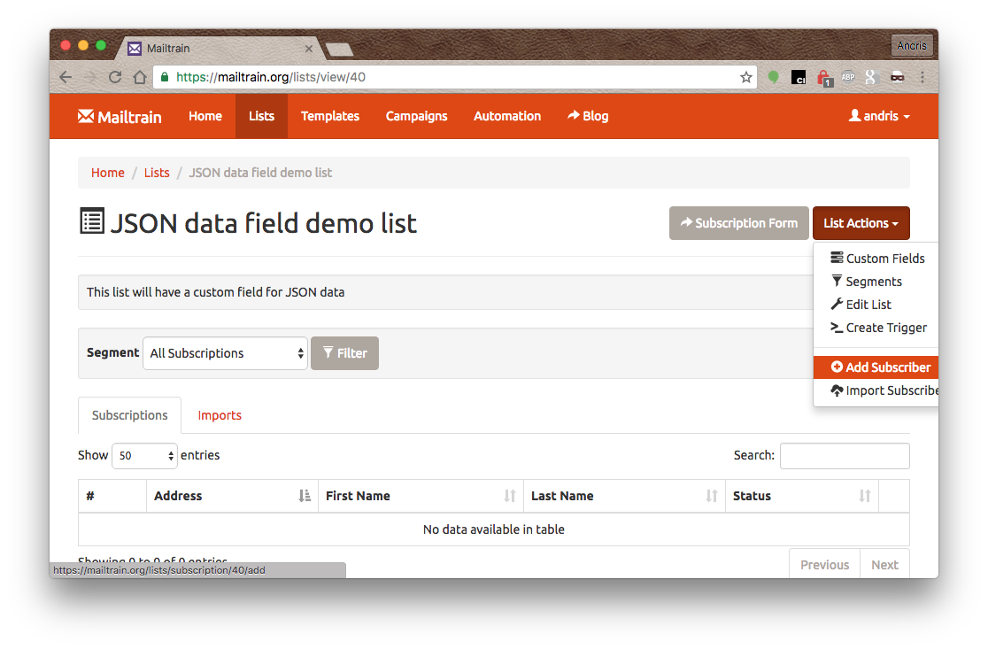Viewport: 988px width, 649px height.
Task: Click the black CI extension icon
Action: pyautogui.click(x=799, y=78)
